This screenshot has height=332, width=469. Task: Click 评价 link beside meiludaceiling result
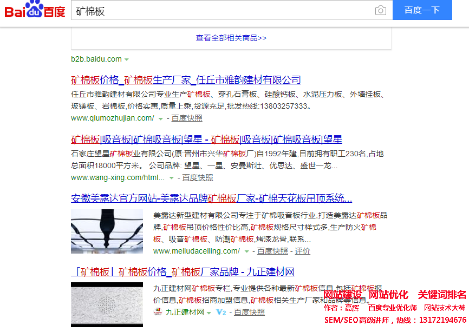coord(302,251)
